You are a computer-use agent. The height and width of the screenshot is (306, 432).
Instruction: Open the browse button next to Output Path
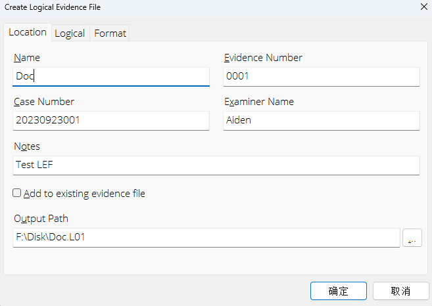(x=412, y=238)
